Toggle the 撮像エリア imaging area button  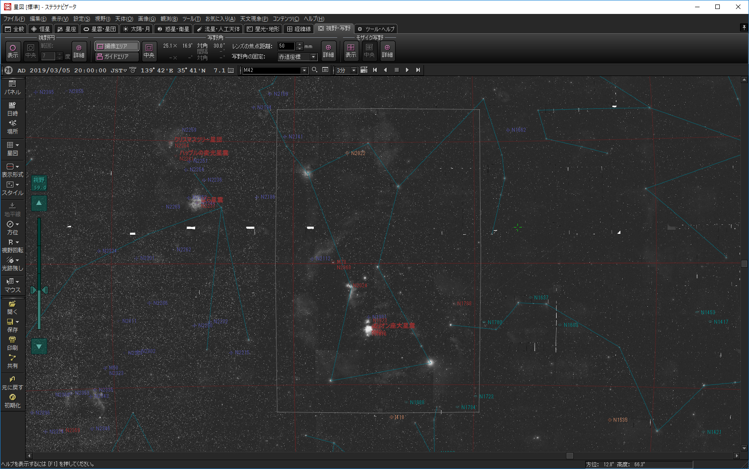click(116, 46)
